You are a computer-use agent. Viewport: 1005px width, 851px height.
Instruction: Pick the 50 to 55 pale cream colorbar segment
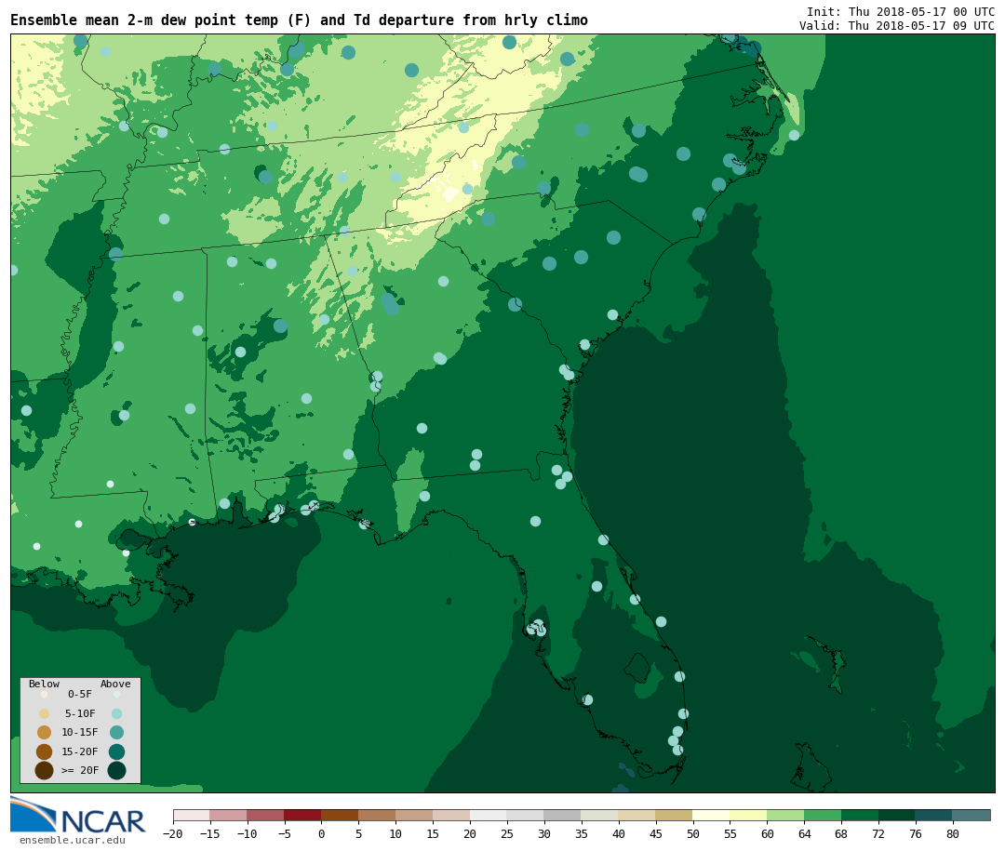pos(712,815)
